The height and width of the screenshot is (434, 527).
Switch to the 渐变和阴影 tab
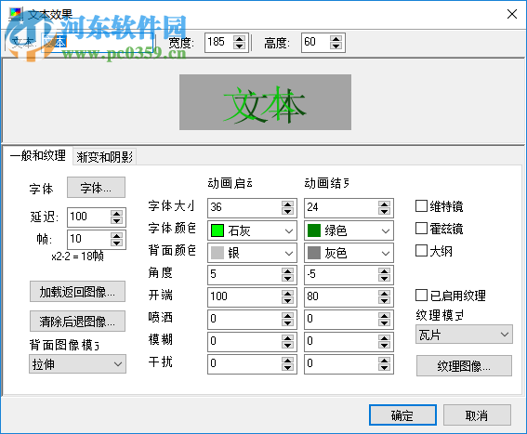(x=104, y=157)
